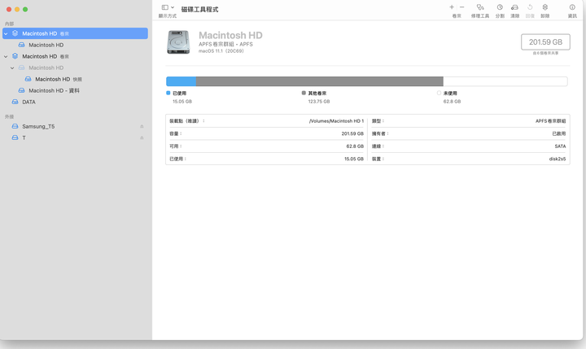Eject the Samsung_T5 drive
The image size is (586, 349).
(142, 126)
